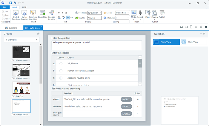Click the question text field
This screenshot has height=126, width=209.
97,45
